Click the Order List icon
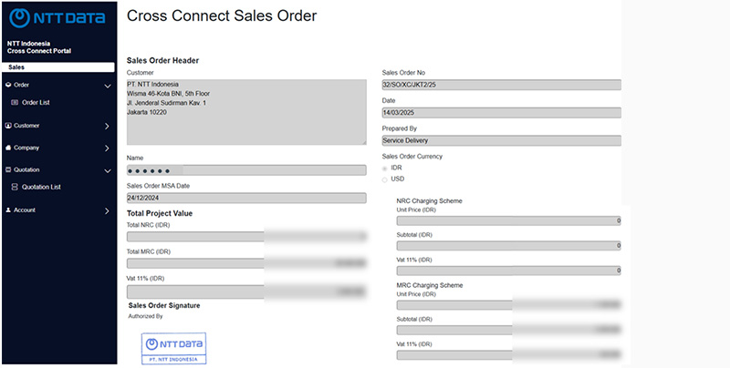Screen dimensions: 730x368 coord(15,102)
